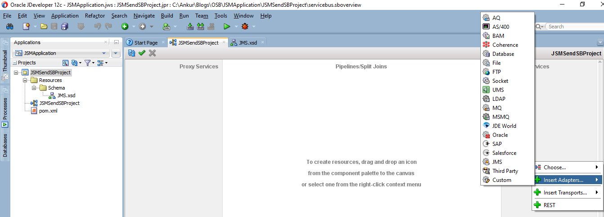Select the REST context menu entry
Screen dimensions: 604x217
pyautogui.click(x=567, y=205)
